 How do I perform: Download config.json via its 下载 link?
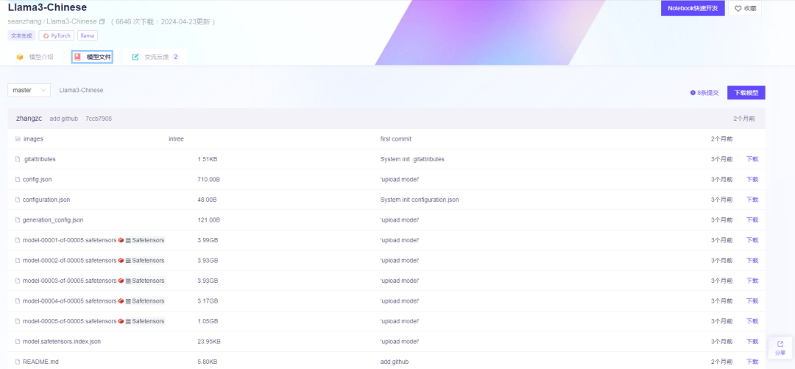pyautogui.click(x=752, y=179)
